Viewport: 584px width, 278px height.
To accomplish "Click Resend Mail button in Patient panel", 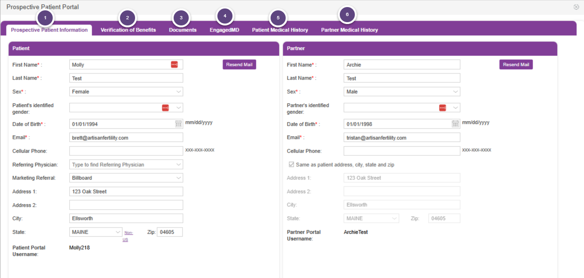I will coord(239,65).
